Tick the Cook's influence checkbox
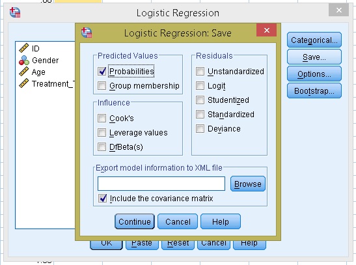This screenshot has width=356, height=265. pos(102,118)
